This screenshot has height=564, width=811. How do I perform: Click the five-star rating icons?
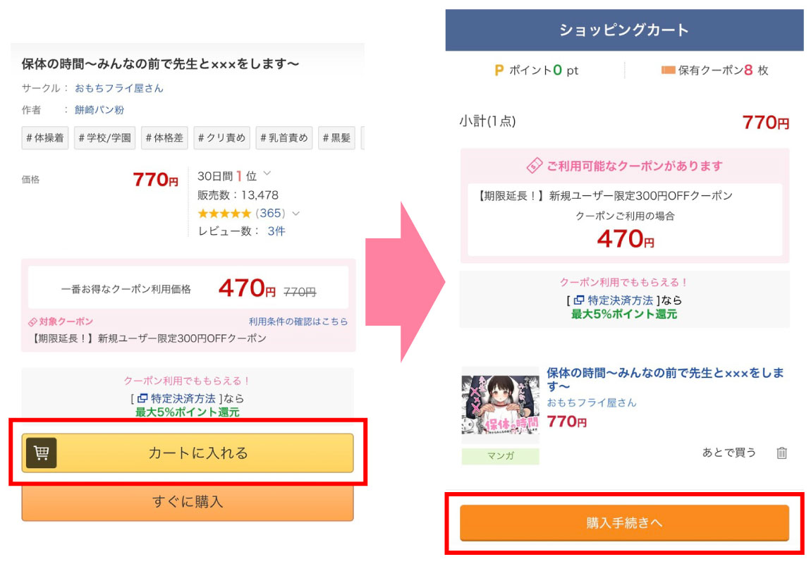[224, 213]
